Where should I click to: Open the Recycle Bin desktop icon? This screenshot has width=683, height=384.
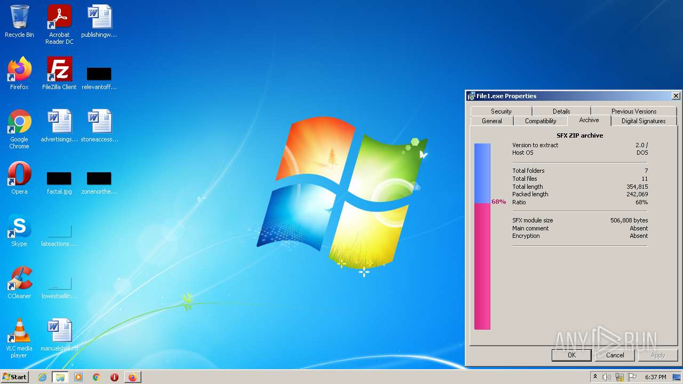19,21
